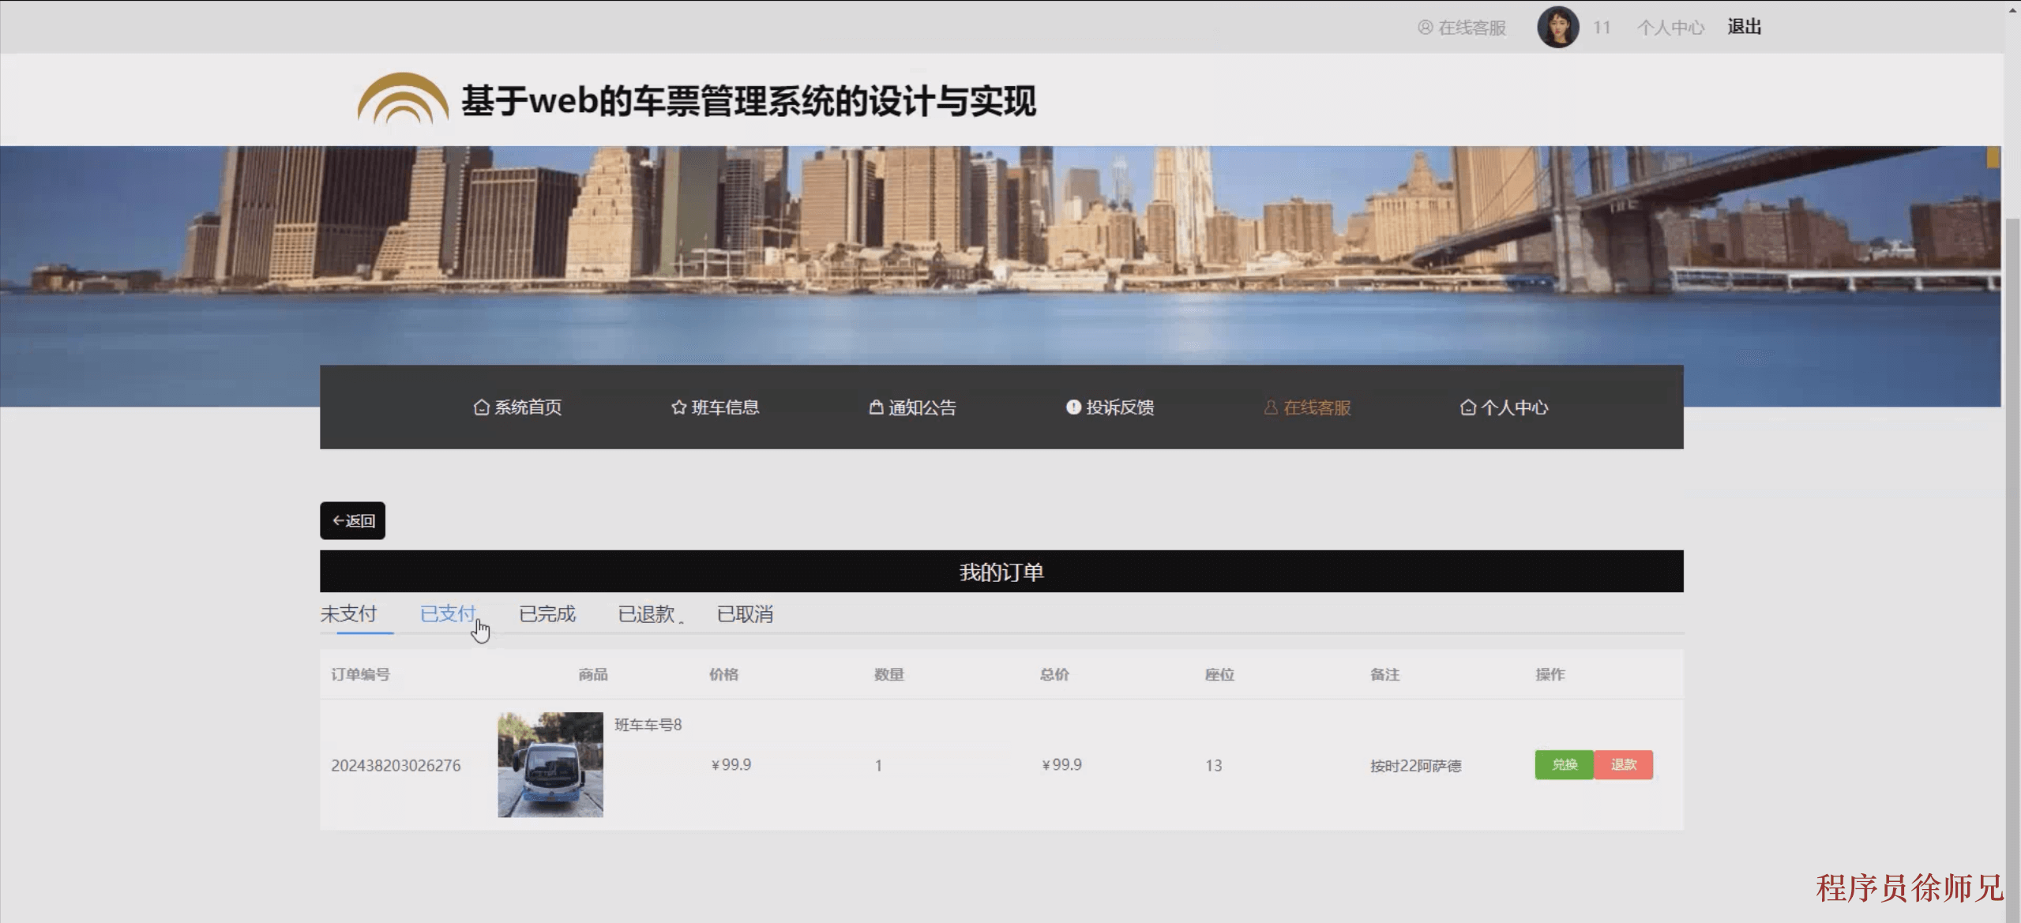Viewport: 2021px width, 923px height.
Task: Open the 已取消 orders tab
Action: tap(745, 613)
